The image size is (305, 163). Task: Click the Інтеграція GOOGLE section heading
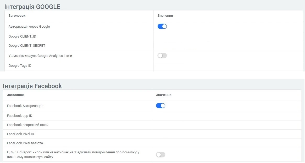click(x=32, y=7)
